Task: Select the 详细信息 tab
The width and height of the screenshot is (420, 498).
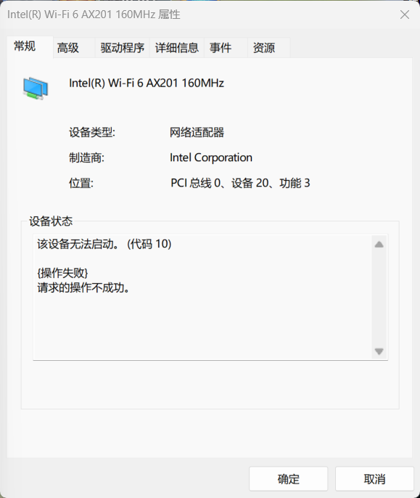Action: (177, 48)
